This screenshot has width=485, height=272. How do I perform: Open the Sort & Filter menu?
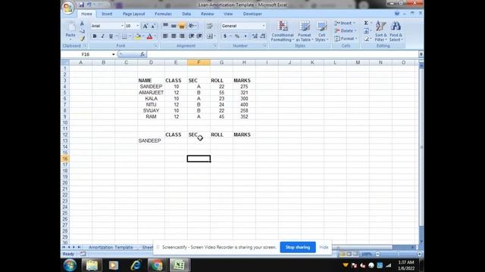(x=380, y=32)
